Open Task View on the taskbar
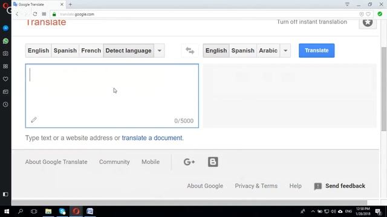Image resolution: width=387 pixels, height=217 pixels. pyautogui.click(x=34, y=212)
